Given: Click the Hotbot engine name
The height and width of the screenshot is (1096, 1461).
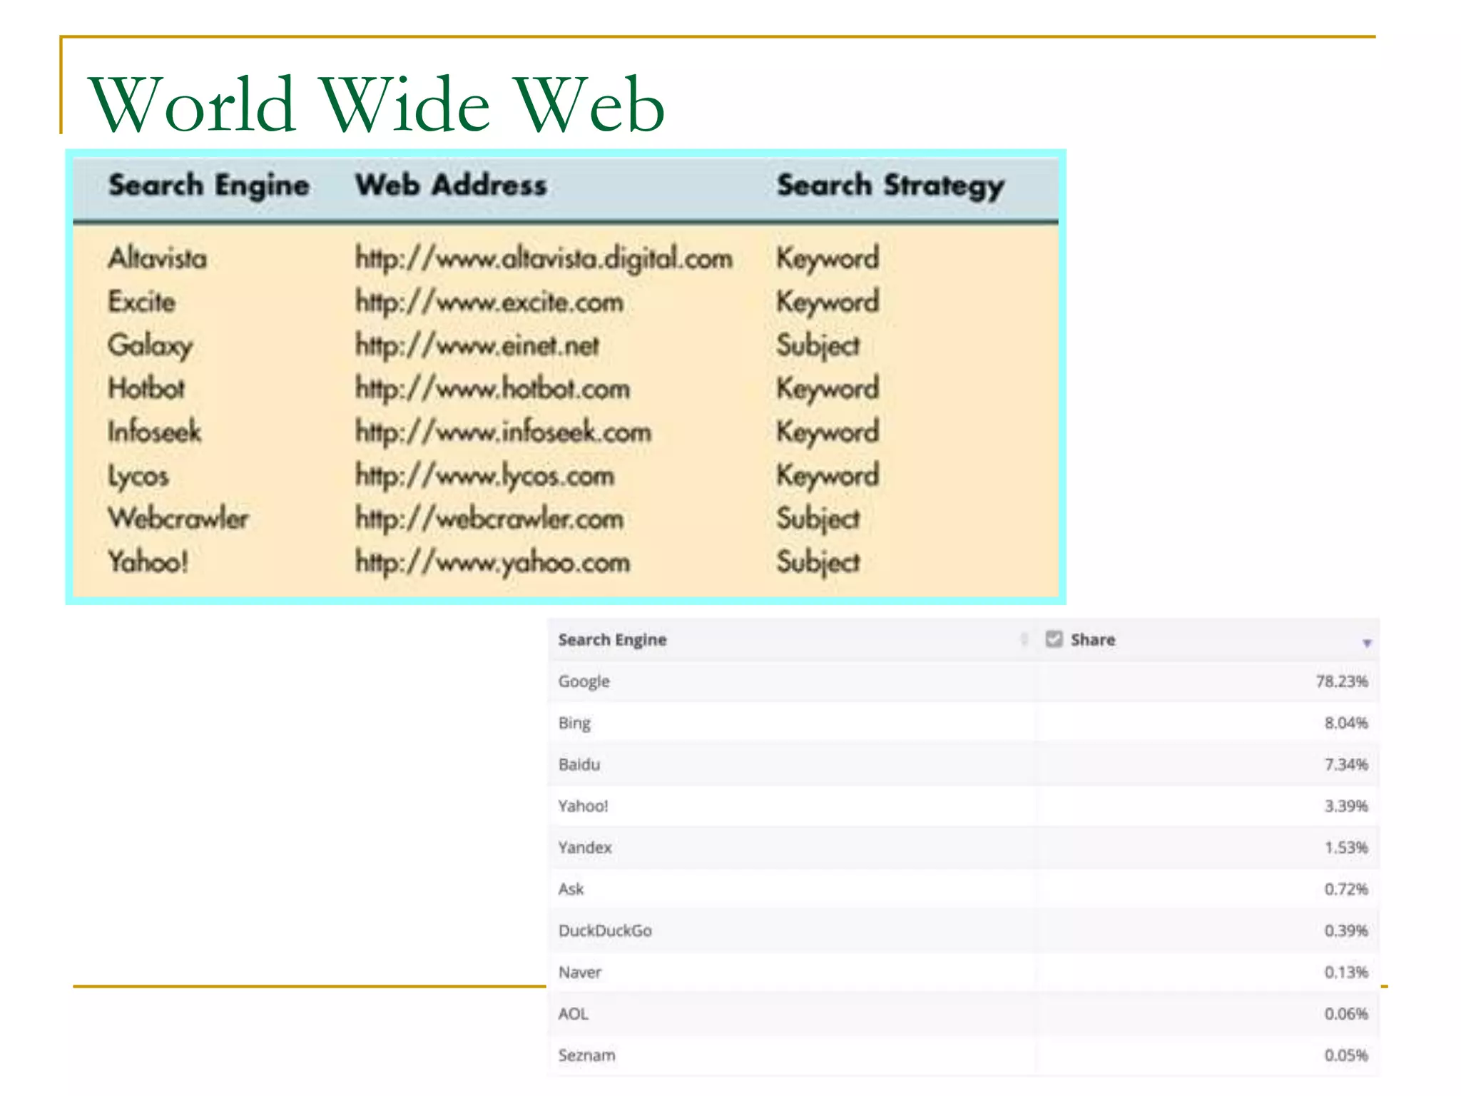Looking at the screenshot, I should pos(146,388).
